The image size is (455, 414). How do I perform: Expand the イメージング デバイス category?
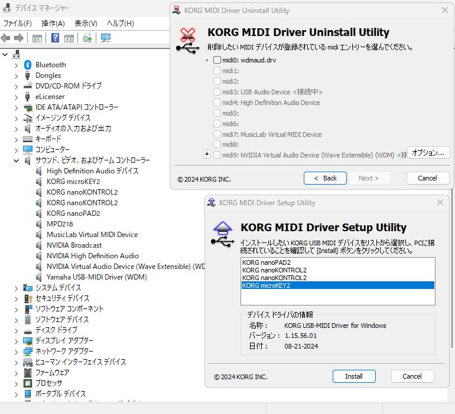click(x=17, y=119)
